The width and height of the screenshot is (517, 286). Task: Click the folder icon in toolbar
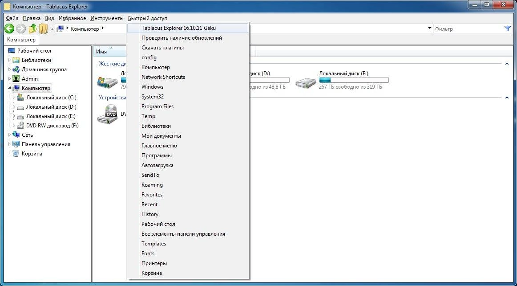tap(44, 29)
